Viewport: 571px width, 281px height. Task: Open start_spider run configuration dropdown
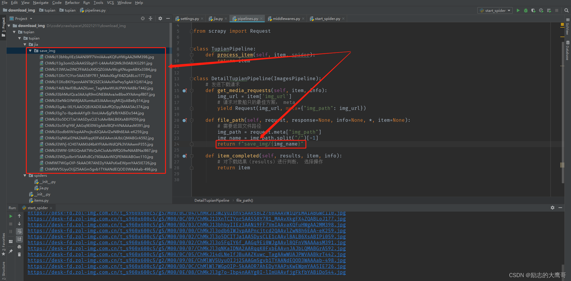[495, 10]
